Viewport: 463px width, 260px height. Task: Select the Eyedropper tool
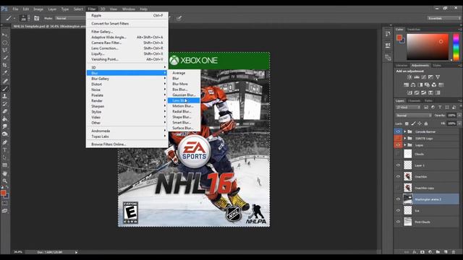(x=5, y=73)
